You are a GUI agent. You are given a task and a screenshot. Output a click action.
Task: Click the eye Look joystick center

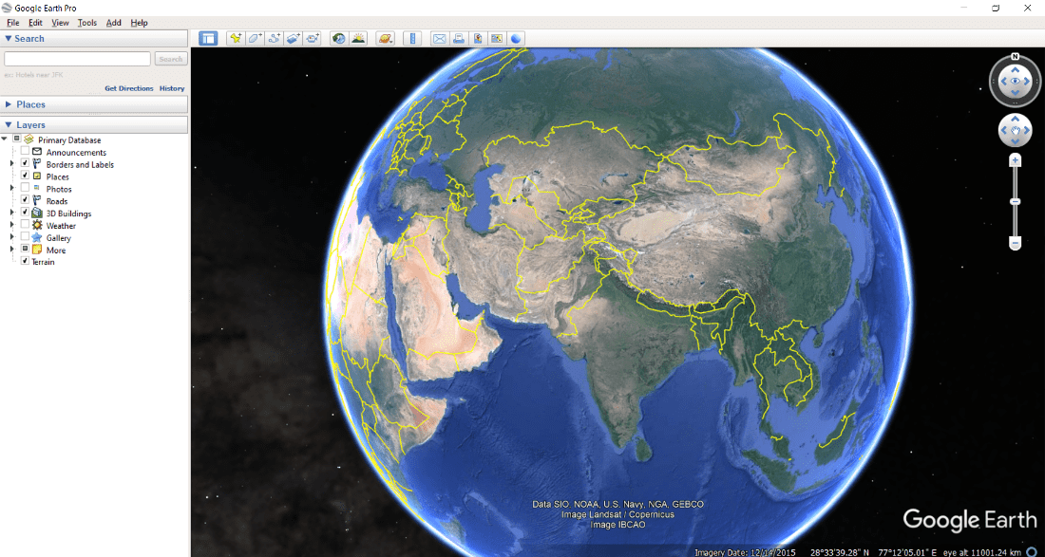click(x=1015, y=82)
